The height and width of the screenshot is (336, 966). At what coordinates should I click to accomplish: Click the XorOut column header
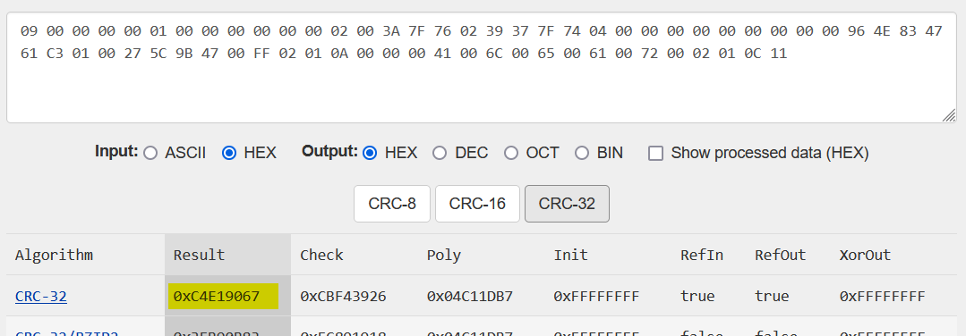tap(865, 255)
